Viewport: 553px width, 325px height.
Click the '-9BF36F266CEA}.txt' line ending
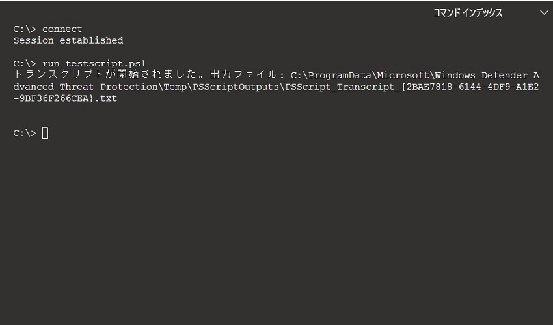[65, 98]
